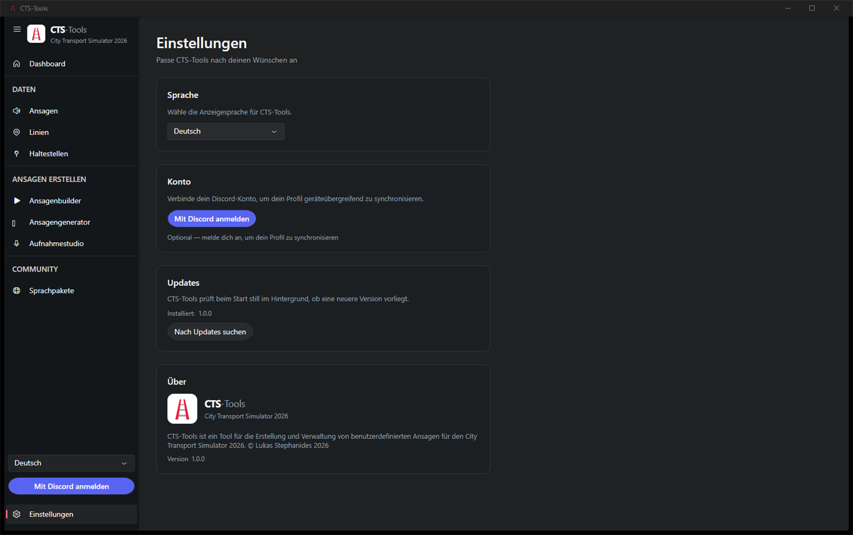Click 'City Transport Simulator 2026' in Über section

click(246, 416)
